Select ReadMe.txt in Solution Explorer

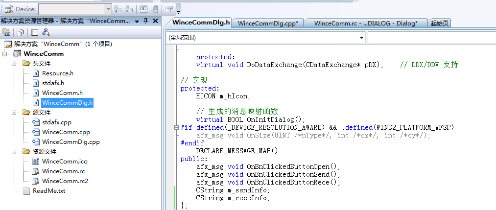point(48,191)
